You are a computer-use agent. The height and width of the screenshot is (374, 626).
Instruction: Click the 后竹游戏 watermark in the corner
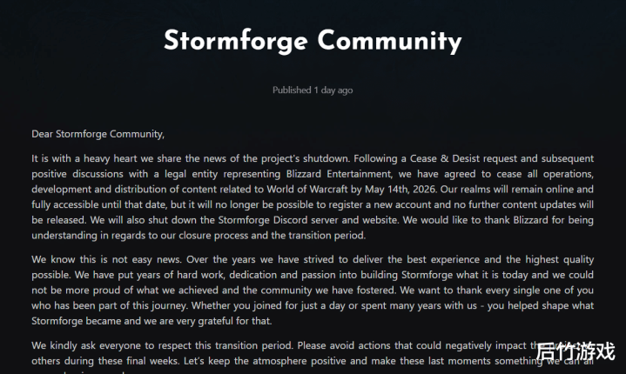(x=575, y=351)
